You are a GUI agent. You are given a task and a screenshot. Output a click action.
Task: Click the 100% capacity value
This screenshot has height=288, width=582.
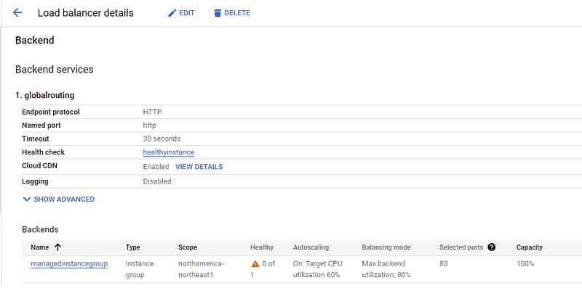(x=525, y=264)
